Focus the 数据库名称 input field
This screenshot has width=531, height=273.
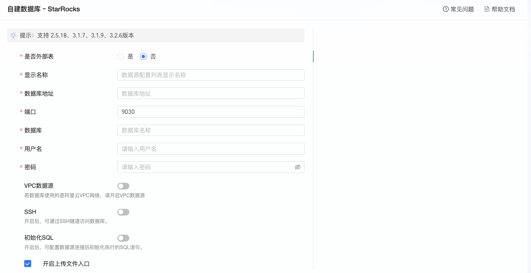pos(211,130)
